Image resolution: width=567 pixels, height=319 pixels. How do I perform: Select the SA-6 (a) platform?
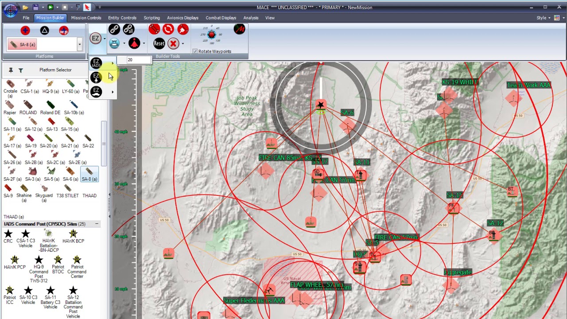70,175
